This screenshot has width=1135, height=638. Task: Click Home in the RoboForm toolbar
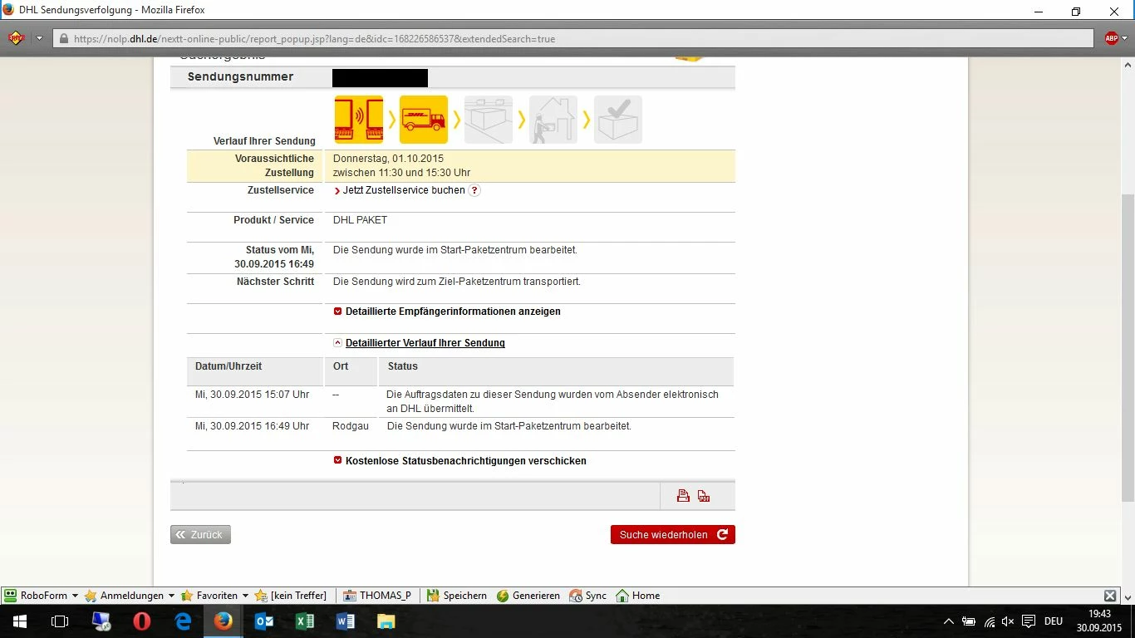638,596
